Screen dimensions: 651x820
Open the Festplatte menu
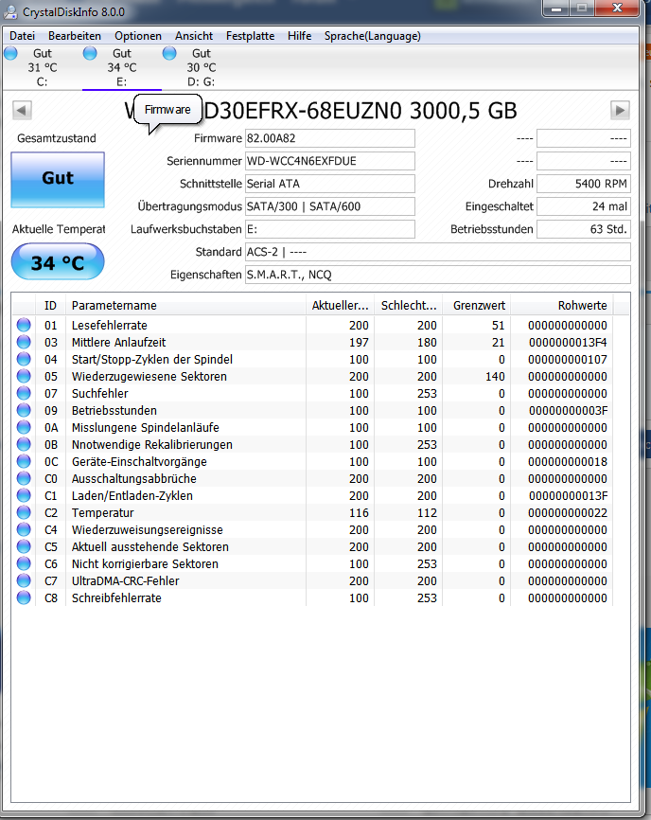(x=250, y=36)
